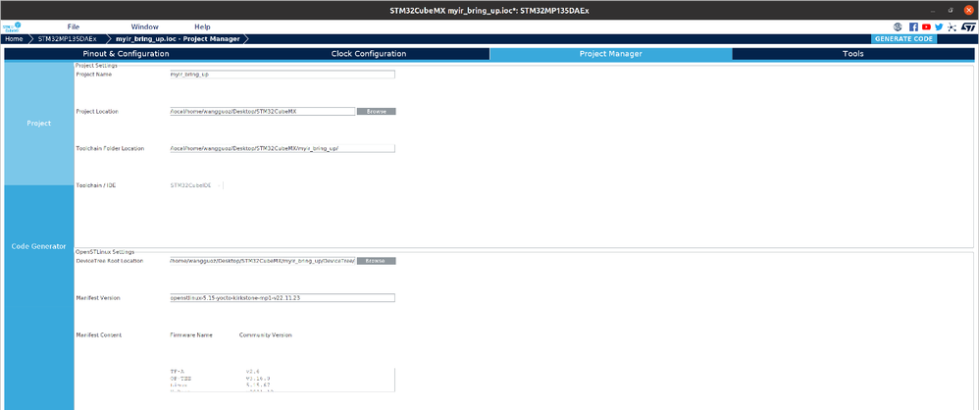Switch to the Tools tab

(852, 54)
